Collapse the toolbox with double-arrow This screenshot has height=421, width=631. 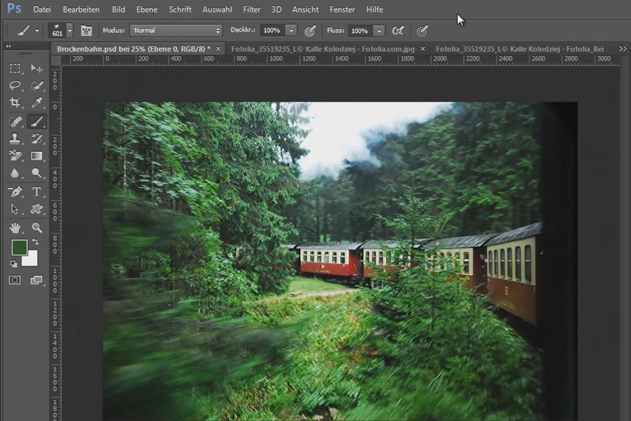point(8,46)
